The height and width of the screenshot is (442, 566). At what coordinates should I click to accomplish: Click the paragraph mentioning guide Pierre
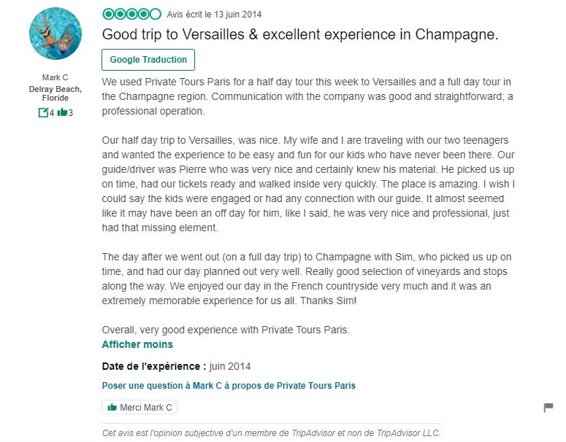pyautogui.click(x=308, y=184)
